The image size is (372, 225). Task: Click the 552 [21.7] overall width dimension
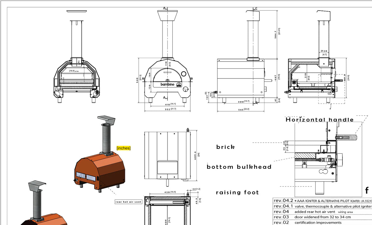coord(170,110)
